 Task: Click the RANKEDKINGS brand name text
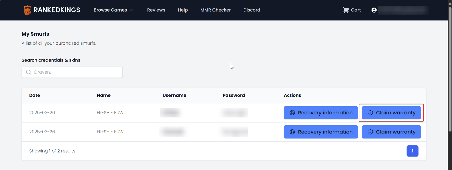click(57, 10)
